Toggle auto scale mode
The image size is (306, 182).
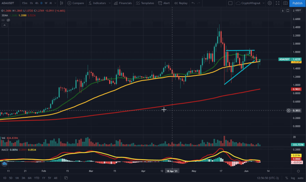click(x=300, y=178)
